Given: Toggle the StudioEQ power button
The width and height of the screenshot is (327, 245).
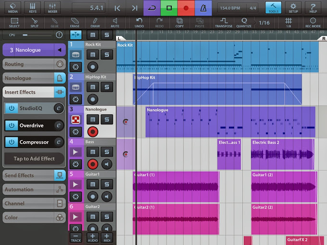Looking at the screenshot, I should pos(11,109).
